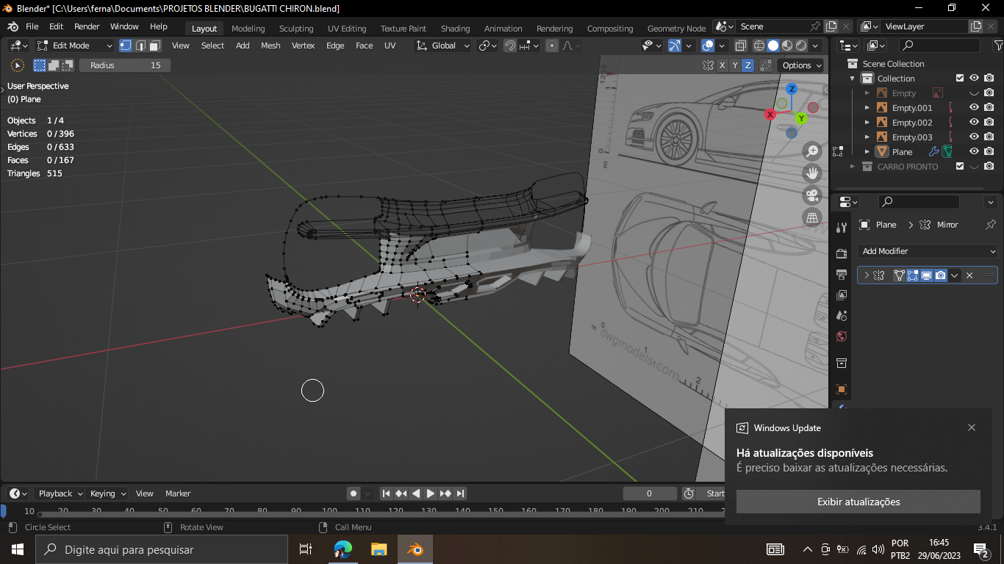
Task: Hide Empty.002 in viewport
Action: click(x=974, y=123)
